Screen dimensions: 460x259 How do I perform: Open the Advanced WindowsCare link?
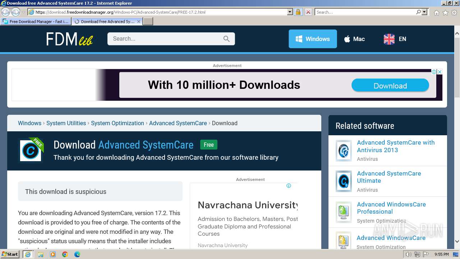pos(391,238)
